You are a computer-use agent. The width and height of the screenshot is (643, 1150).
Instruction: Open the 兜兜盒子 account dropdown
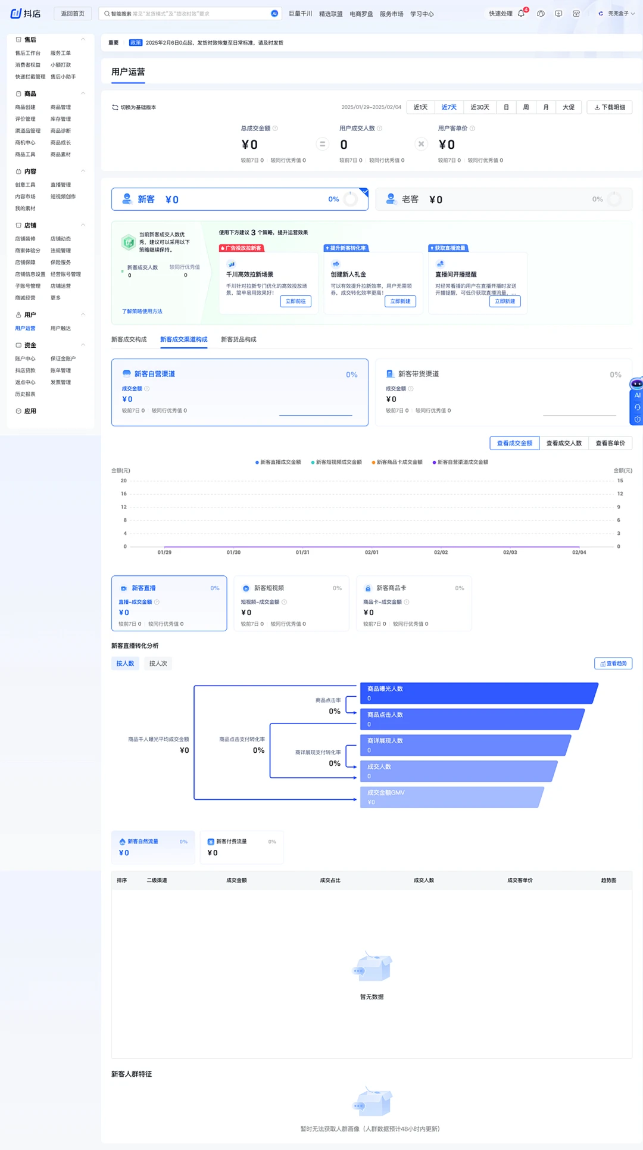[617, 14]
